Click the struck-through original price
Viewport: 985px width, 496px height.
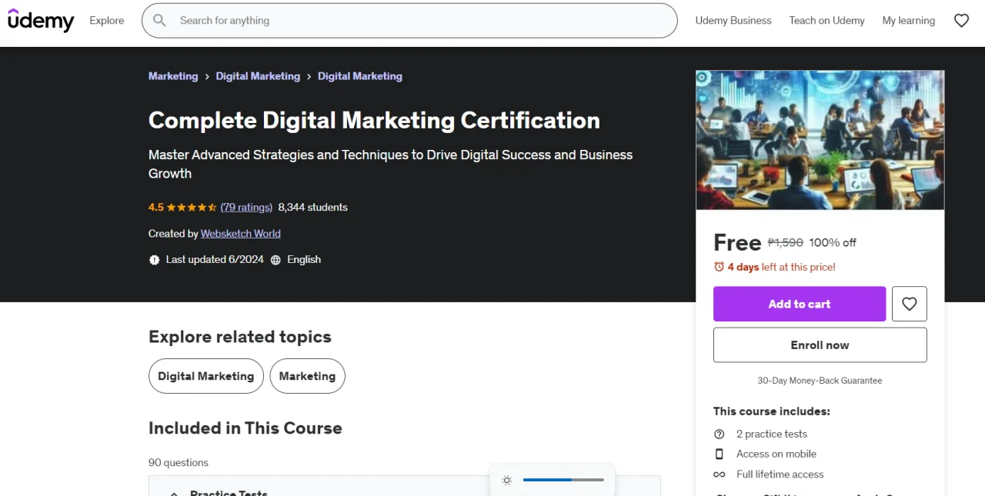pyautogui.click(x=786, y=242)
